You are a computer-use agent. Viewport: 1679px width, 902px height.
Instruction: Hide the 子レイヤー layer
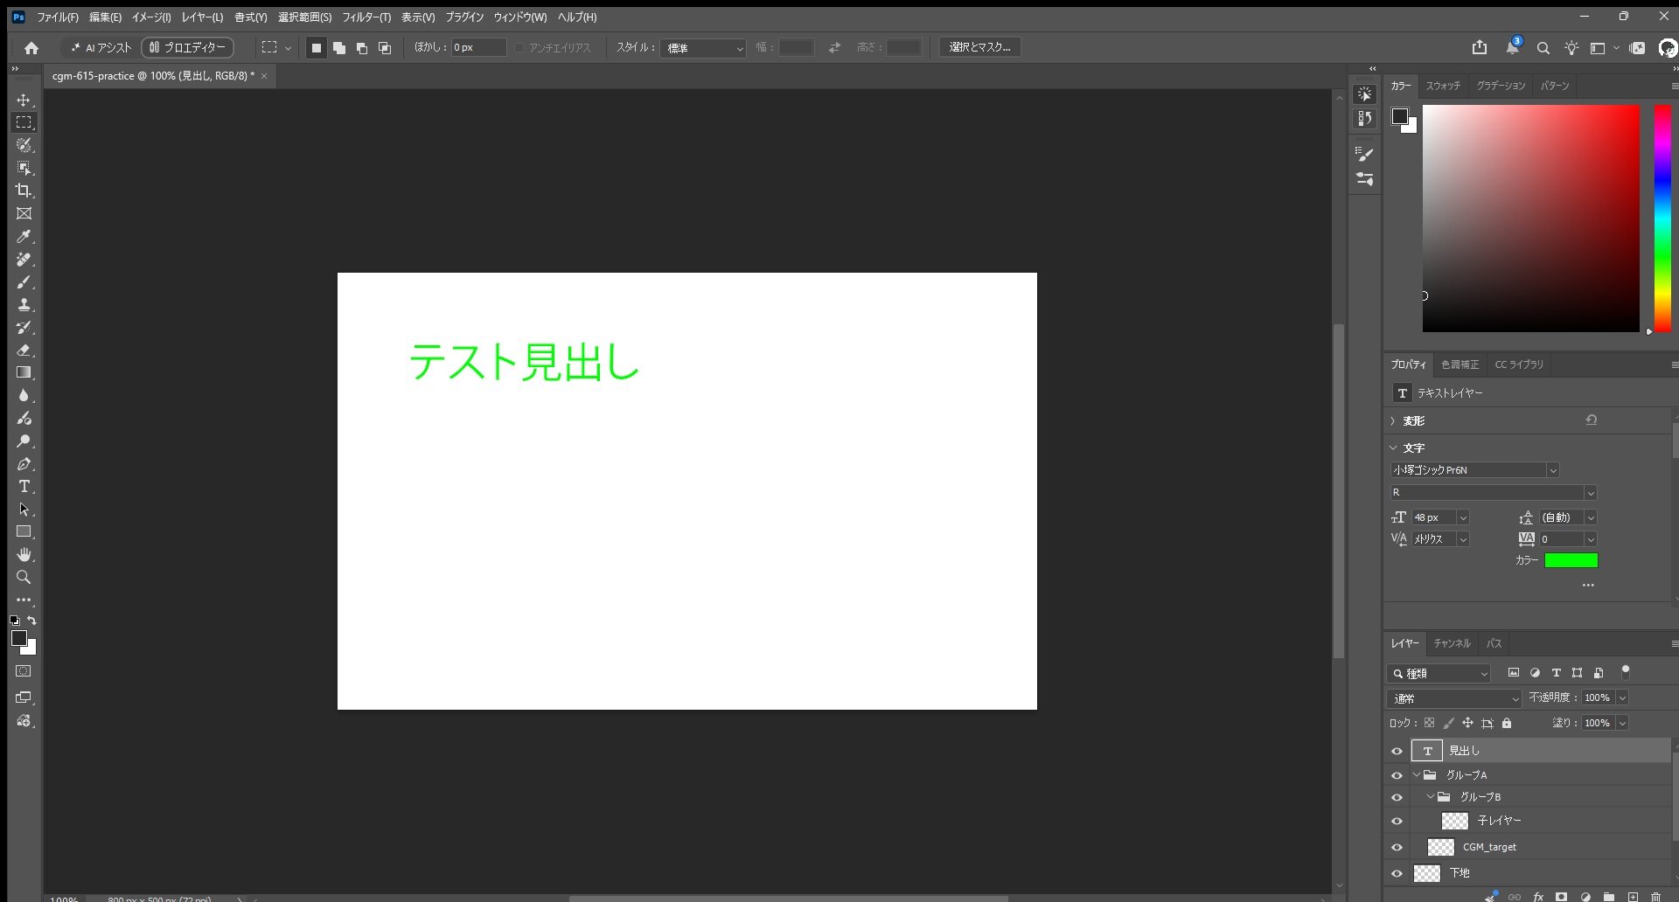pos(1397,821)
